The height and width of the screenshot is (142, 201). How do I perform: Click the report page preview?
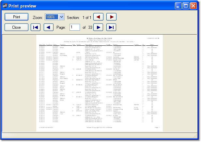[100, 83]
